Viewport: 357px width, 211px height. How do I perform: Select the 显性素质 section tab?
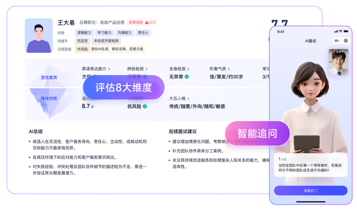pos(49,77)
